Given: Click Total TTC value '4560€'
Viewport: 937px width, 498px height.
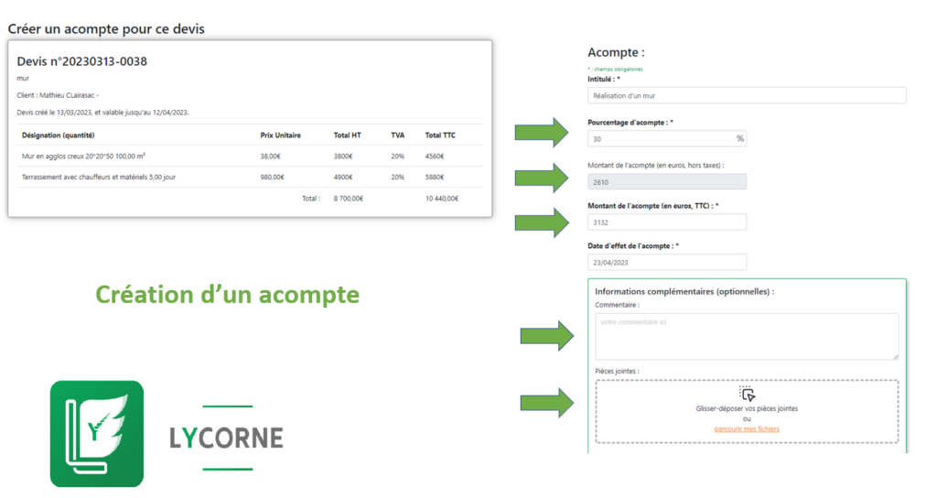Looking at the screenshot, I should pos(435,157).
